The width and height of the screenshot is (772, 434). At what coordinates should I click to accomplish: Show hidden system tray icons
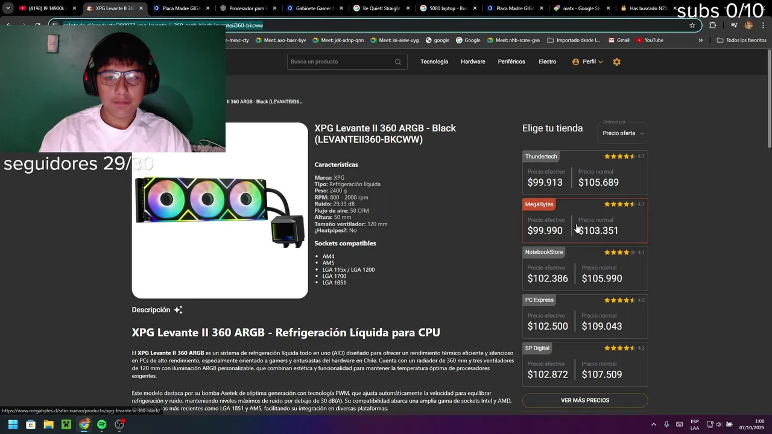pos(654,424)
